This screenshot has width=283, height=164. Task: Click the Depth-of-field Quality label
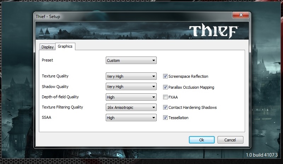[60, 97]
